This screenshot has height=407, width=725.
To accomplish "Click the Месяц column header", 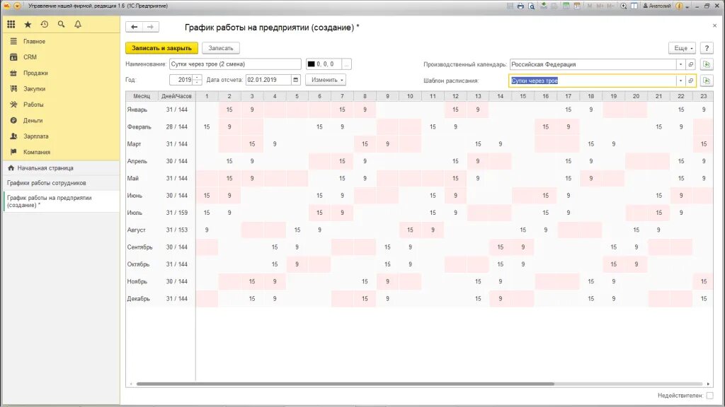I will point(142,96).
